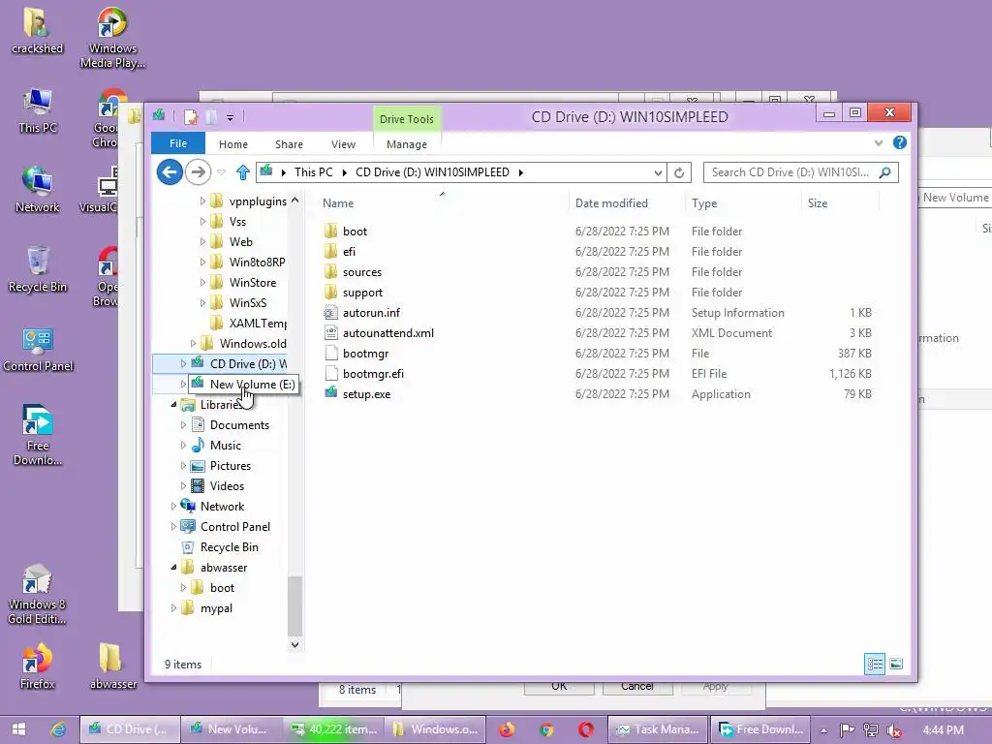Click in the Search CD Drive box
Viewport: 992px width, 744px height.
click(790, 172)
